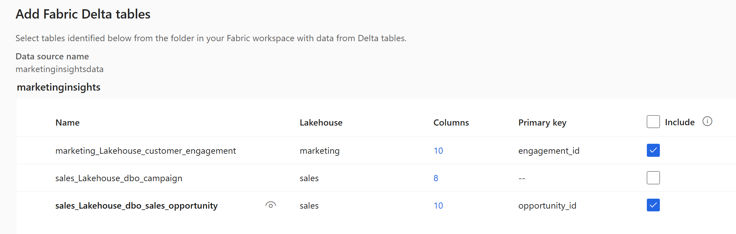Click the Lakehouse column header
This screenshot has height=234, width=736.
pos(321,122)
